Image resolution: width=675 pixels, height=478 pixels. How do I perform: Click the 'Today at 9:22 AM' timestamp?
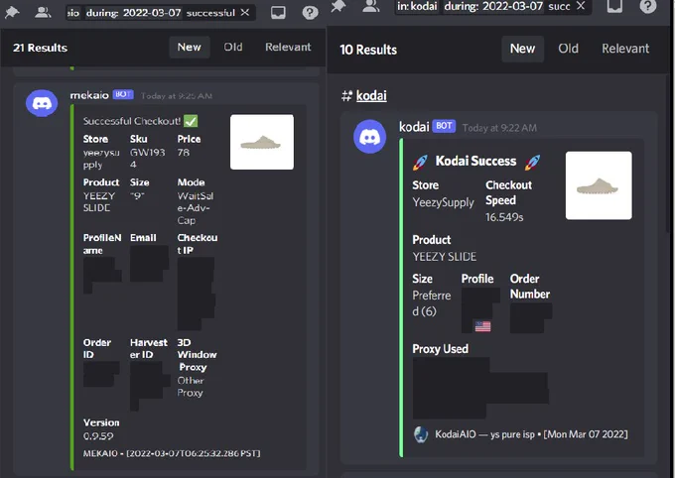(x=499, y=128)
